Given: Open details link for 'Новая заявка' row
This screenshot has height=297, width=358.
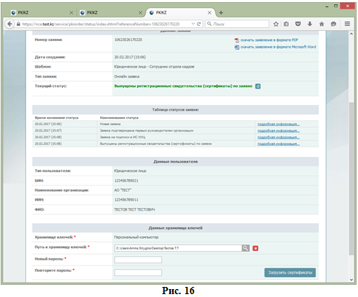Looking at the screenshot, I should coord(278,124).
